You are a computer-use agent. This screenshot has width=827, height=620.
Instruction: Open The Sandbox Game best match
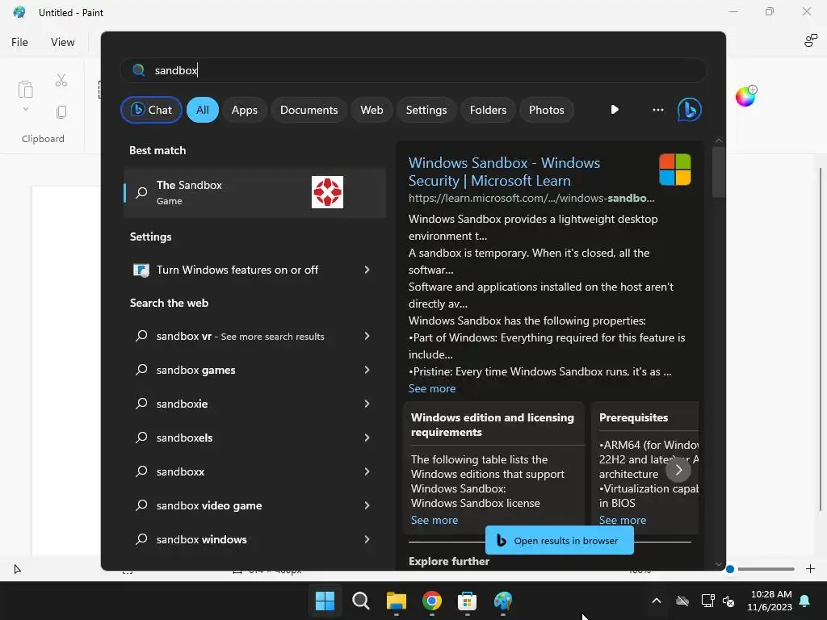pos(255,192)
